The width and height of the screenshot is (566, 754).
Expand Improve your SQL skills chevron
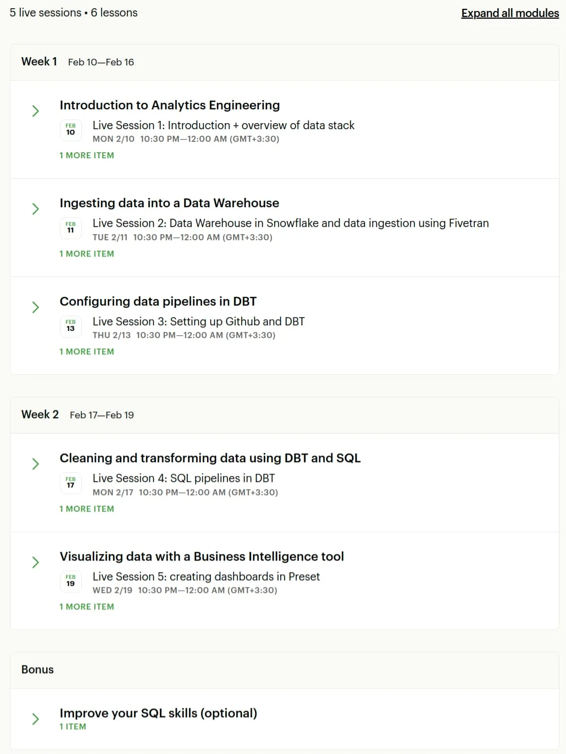(36, 719)
